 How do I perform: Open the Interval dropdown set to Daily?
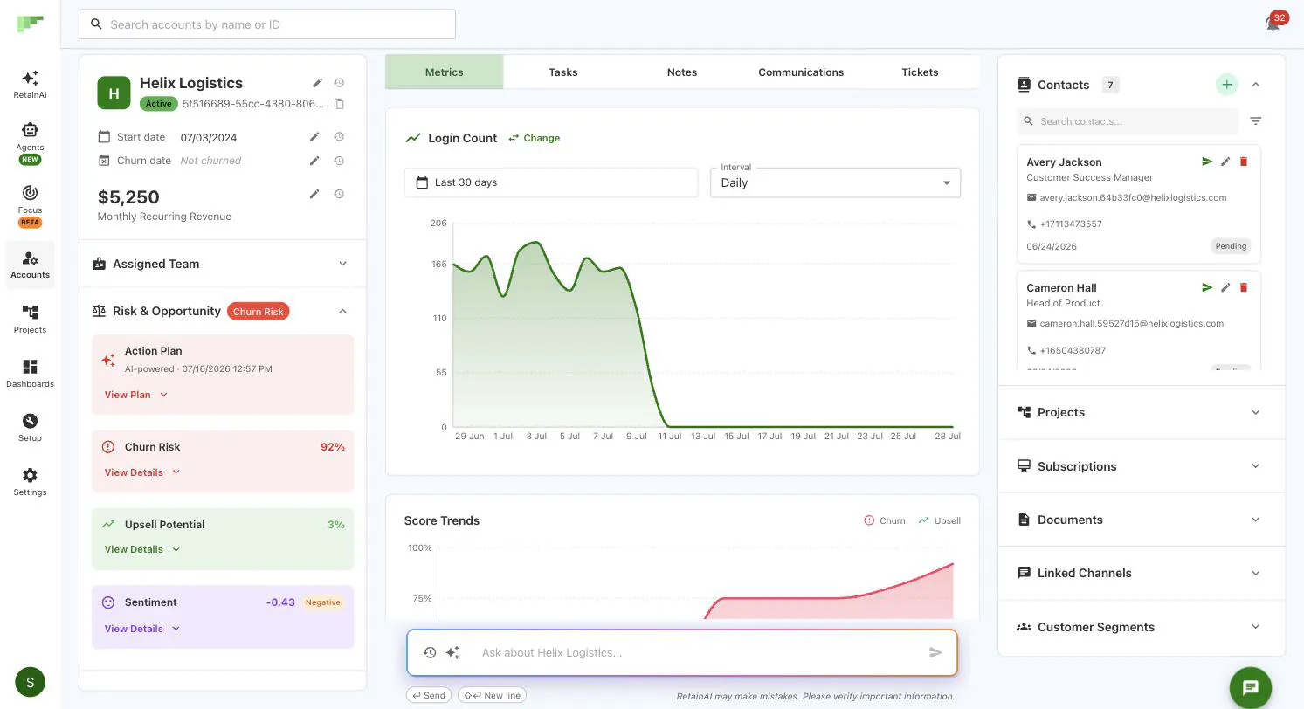pos(835,182)
